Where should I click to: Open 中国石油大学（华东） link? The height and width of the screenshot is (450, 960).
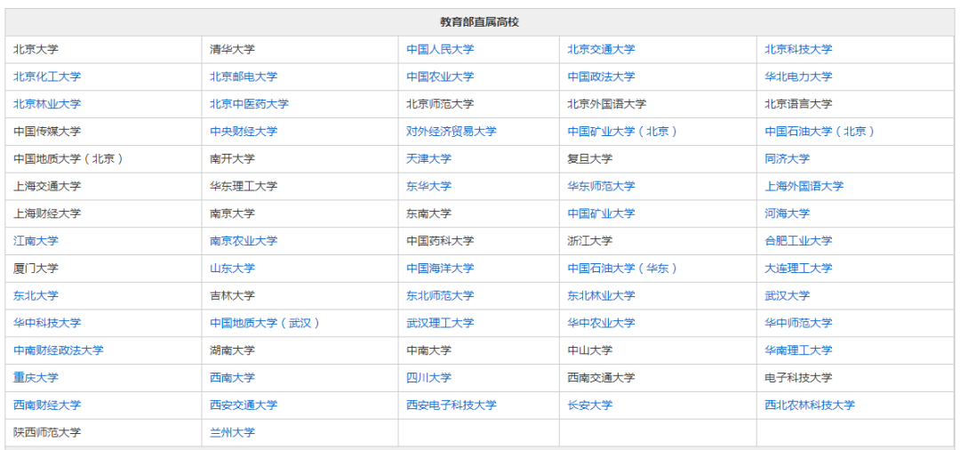622,269
